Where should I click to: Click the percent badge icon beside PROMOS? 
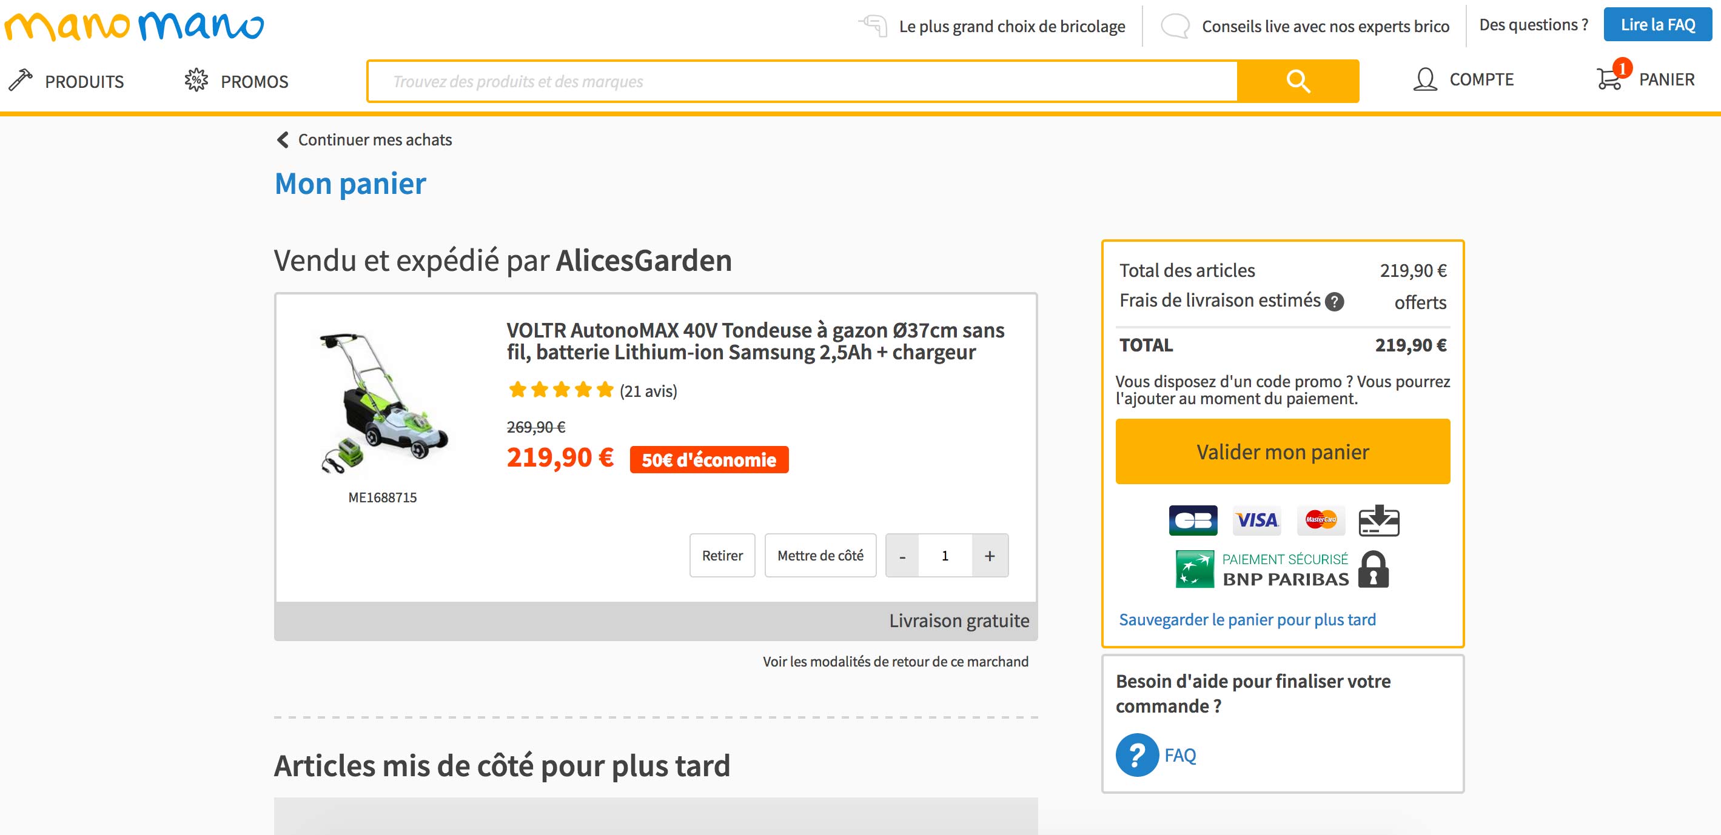point(196,80)
